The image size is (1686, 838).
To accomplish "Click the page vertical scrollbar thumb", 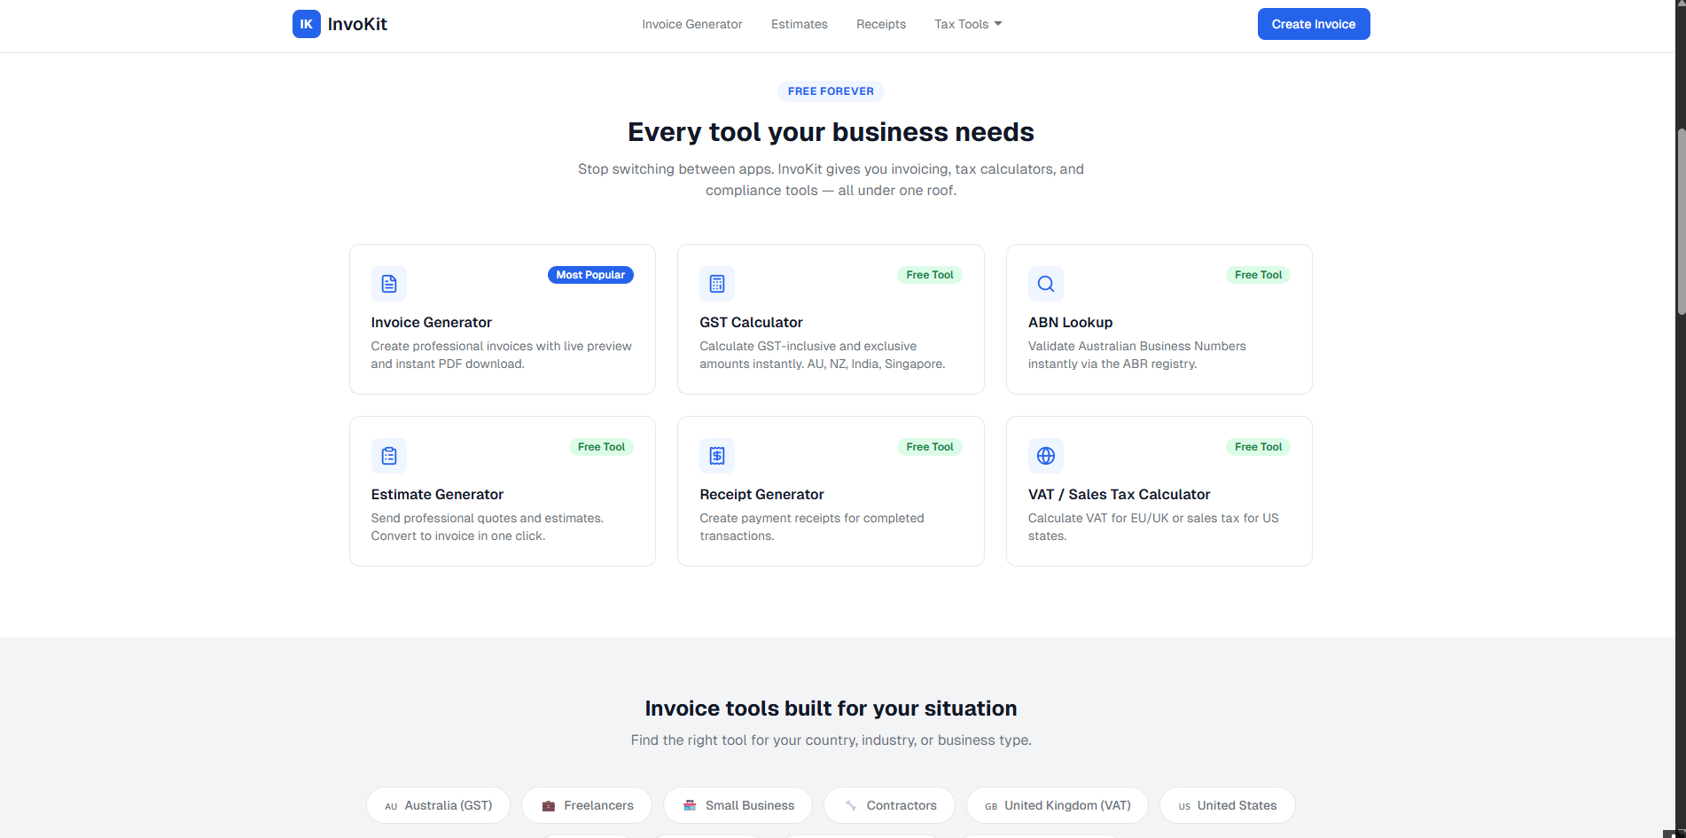I will point(1681,222).
